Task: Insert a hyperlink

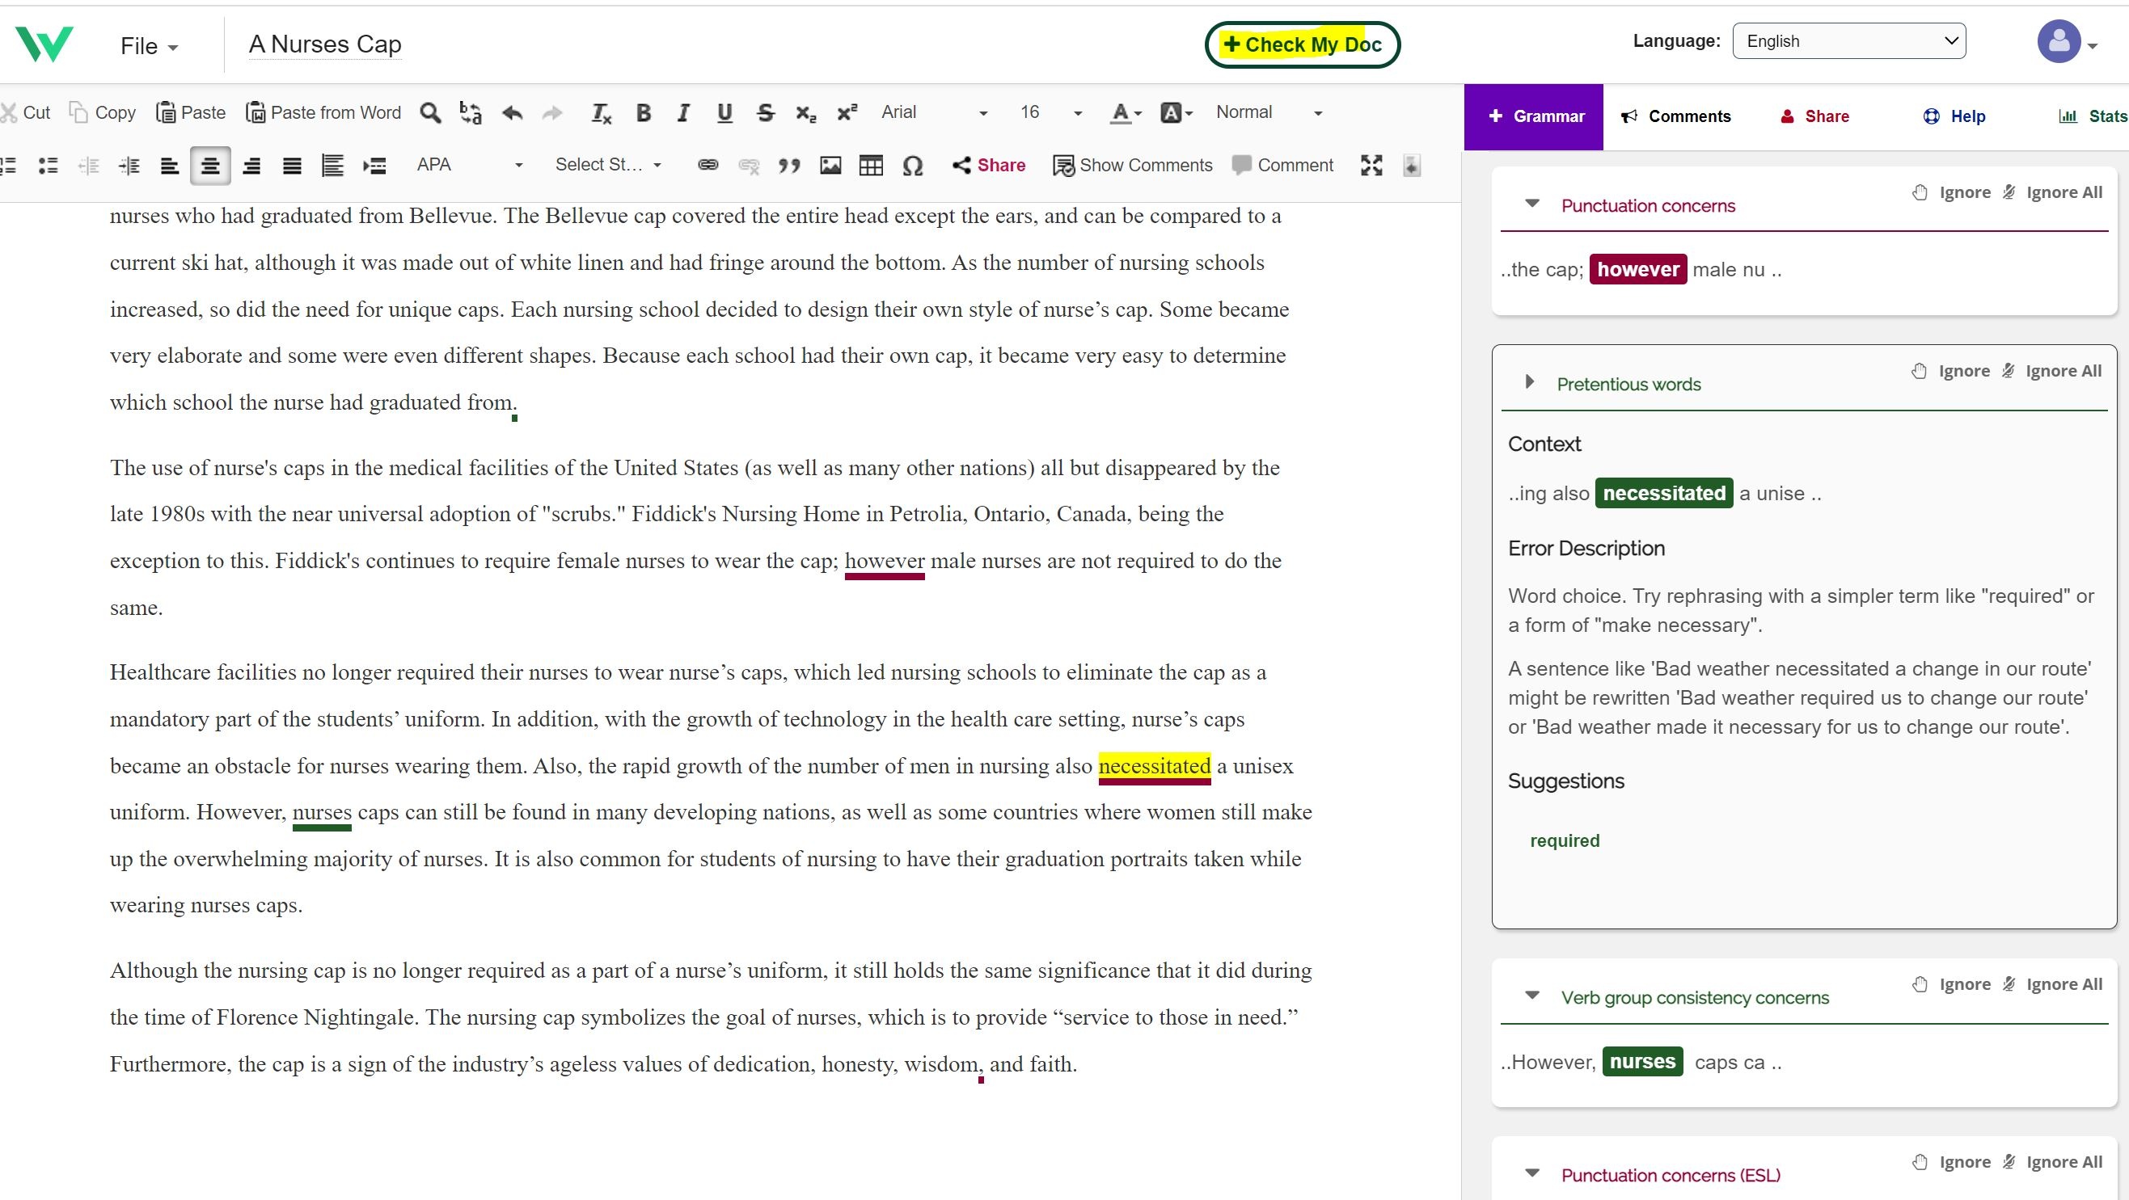Action: tap(708, 165)
